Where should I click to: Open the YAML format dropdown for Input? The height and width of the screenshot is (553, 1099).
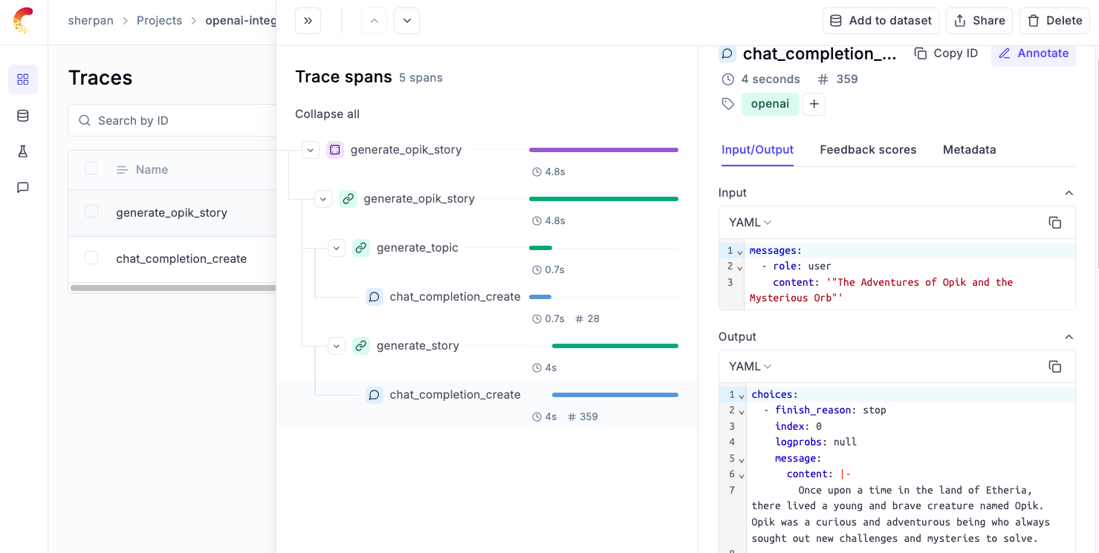click(x=748, y=222)
